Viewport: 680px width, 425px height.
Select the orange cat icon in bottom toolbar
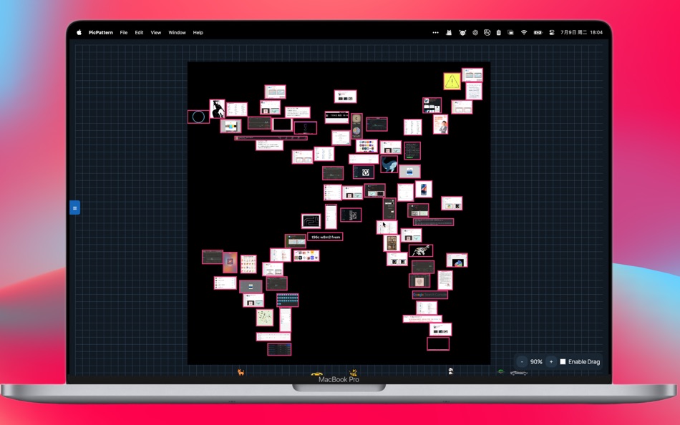(x=240, y=371)
